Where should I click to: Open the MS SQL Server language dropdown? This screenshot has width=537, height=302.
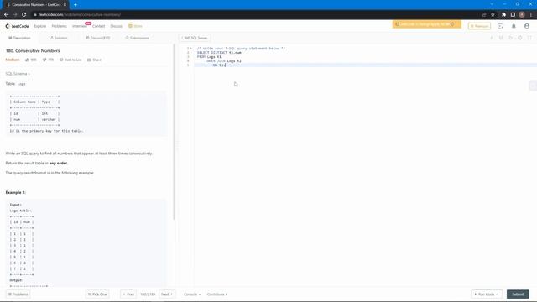[x=195, y=38]
